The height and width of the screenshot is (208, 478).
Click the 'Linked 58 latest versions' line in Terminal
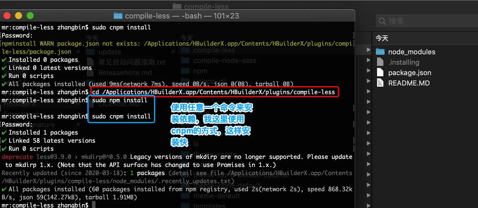[49, 141]
